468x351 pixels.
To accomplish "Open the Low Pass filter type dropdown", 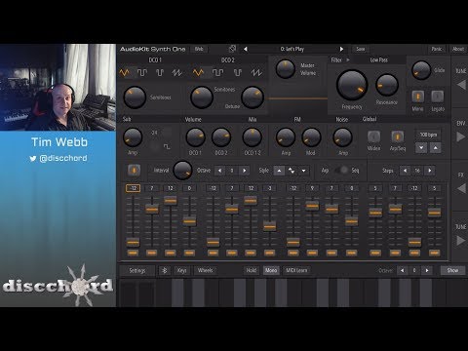I will pos(379,60).
